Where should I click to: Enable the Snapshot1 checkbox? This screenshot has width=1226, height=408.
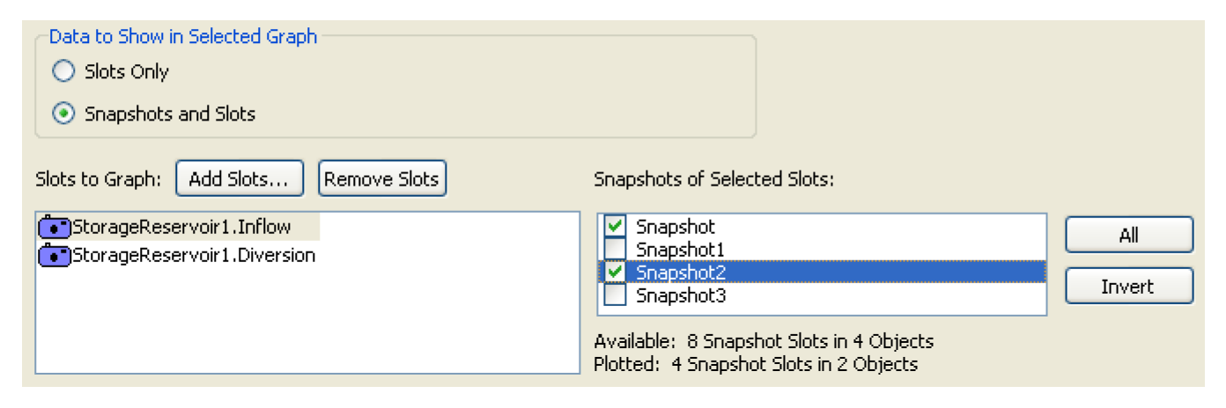click(616, 250)
